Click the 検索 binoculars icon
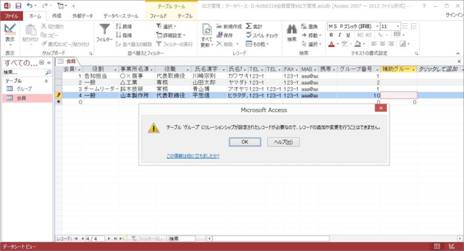The width and height of the screenshot is (464, 251). [292, 30]
